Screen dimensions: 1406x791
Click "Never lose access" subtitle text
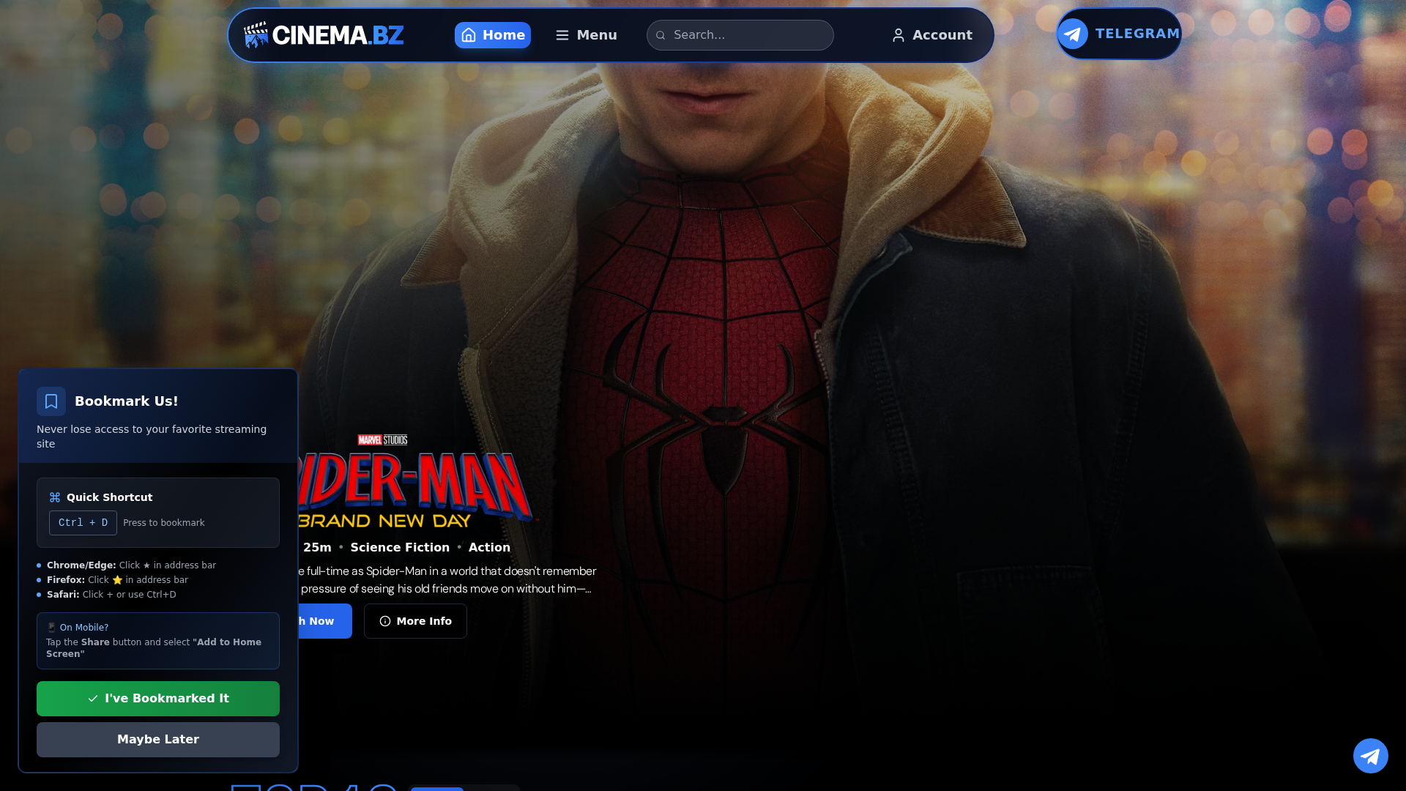pos(152,437)
